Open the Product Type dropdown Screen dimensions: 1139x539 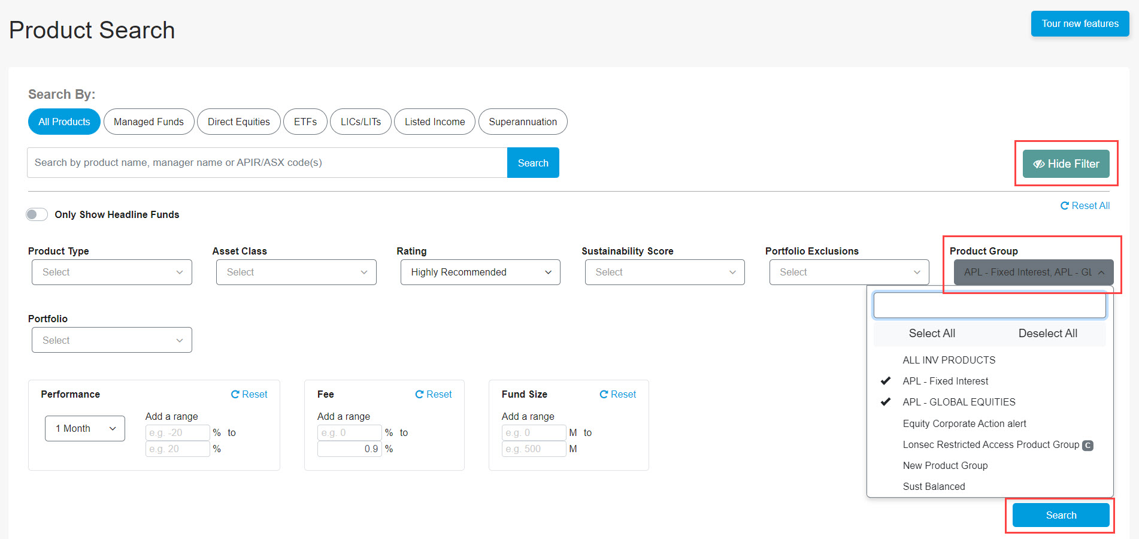(x=111, y=272)
